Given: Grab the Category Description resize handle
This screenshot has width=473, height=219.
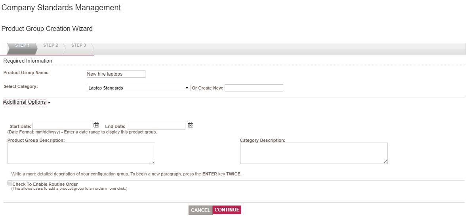Looking at the screenshot, I should 385,162.
